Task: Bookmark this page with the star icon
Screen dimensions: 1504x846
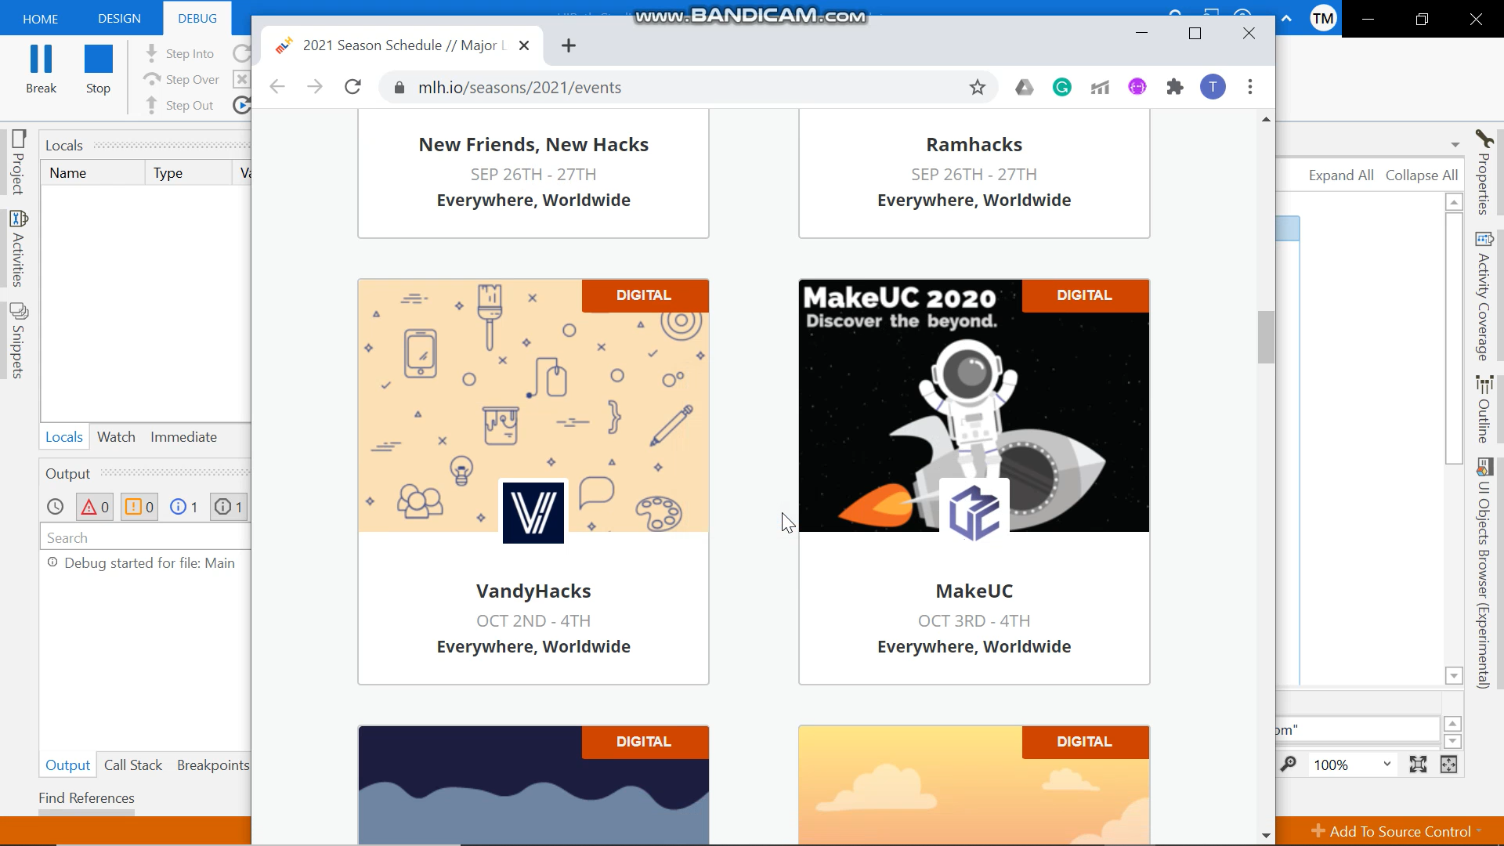Action: 977,88
